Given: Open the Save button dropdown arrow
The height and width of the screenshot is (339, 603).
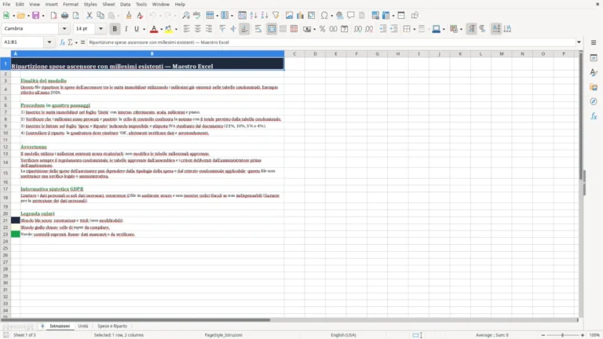Looking at the screenshot, I should (x=43, y=16).
